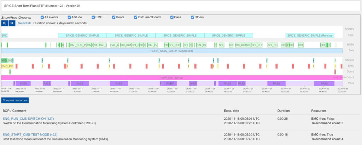Click the zoom in magnifier button

5,23
